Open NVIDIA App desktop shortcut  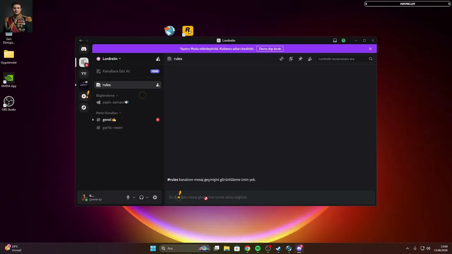pyautogui.click(x=9, y=80)
